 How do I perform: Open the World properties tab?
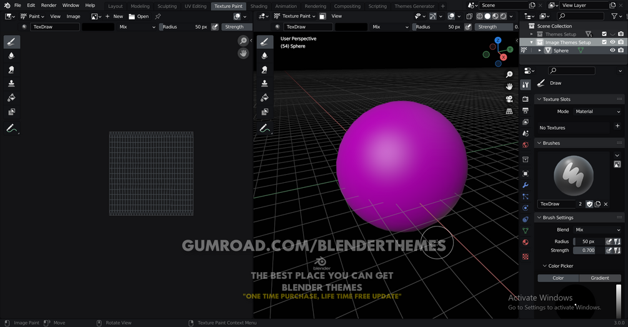tap(526, 145)
